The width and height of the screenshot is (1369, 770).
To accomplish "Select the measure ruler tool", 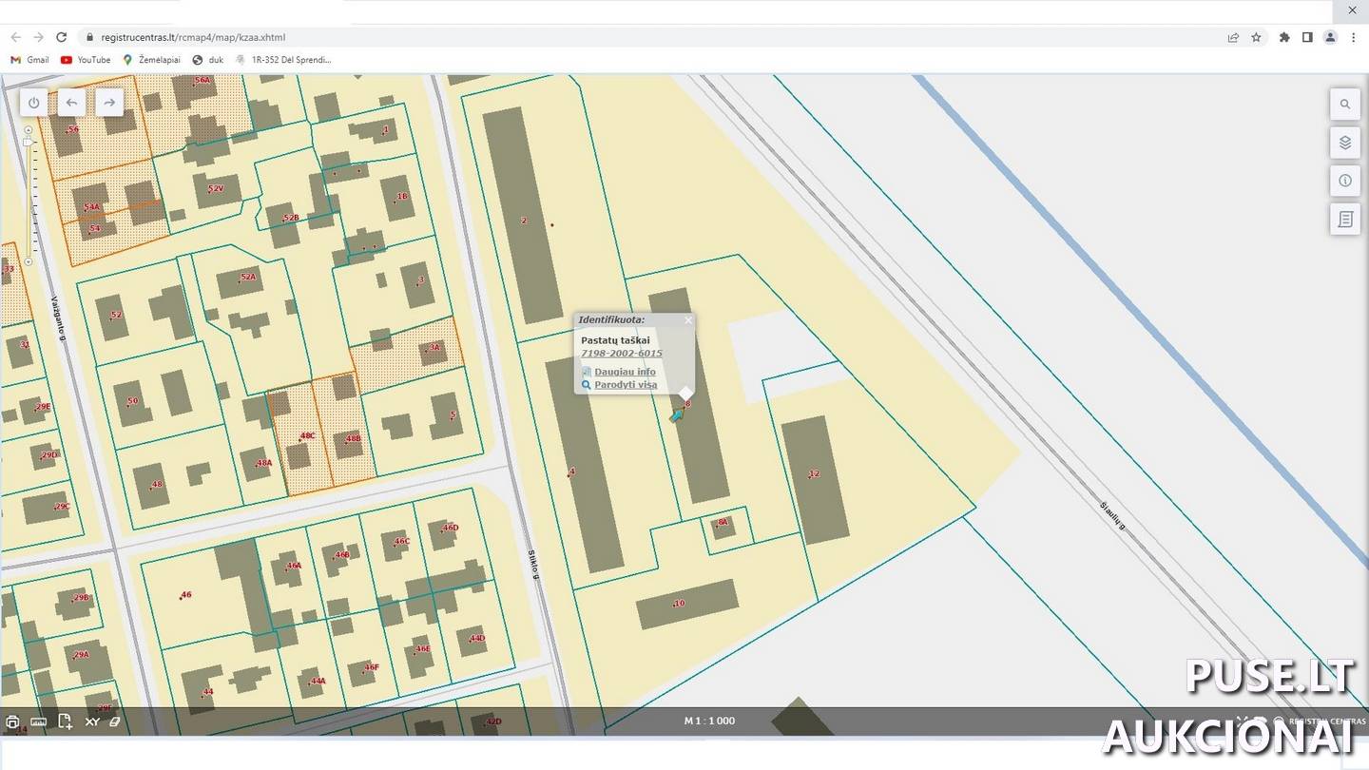I will [39, 722].
